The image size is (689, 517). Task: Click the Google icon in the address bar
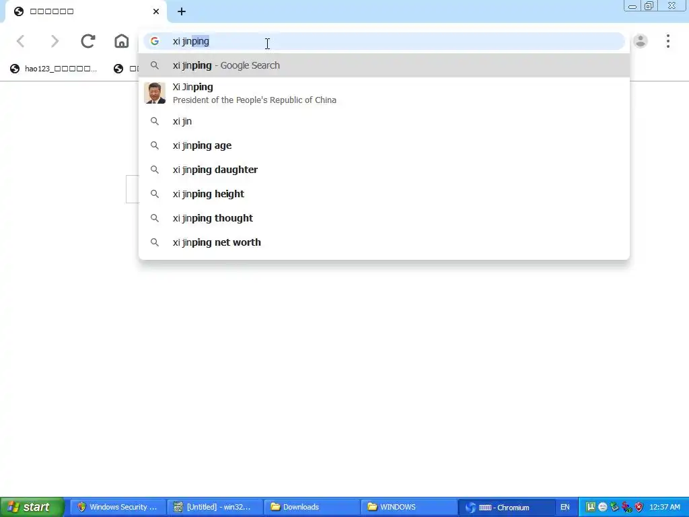click(154, 41)
